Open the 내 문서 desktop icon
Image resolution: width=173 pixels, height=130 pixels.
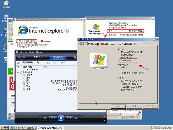tap(6, 5)
